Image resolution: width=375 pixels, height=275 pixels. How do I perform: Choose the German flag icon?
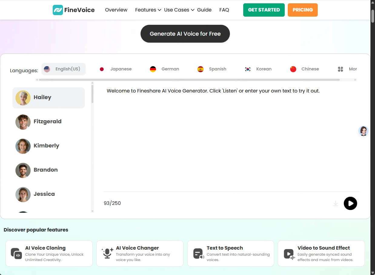click(153, 69)
